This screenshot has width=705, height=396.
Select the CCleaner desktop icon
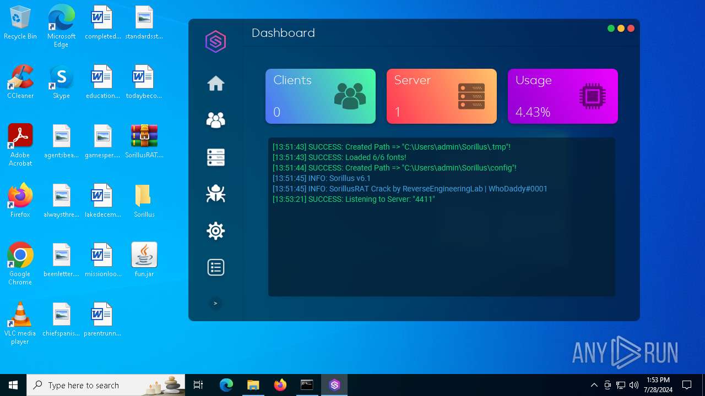click(20, 82)
